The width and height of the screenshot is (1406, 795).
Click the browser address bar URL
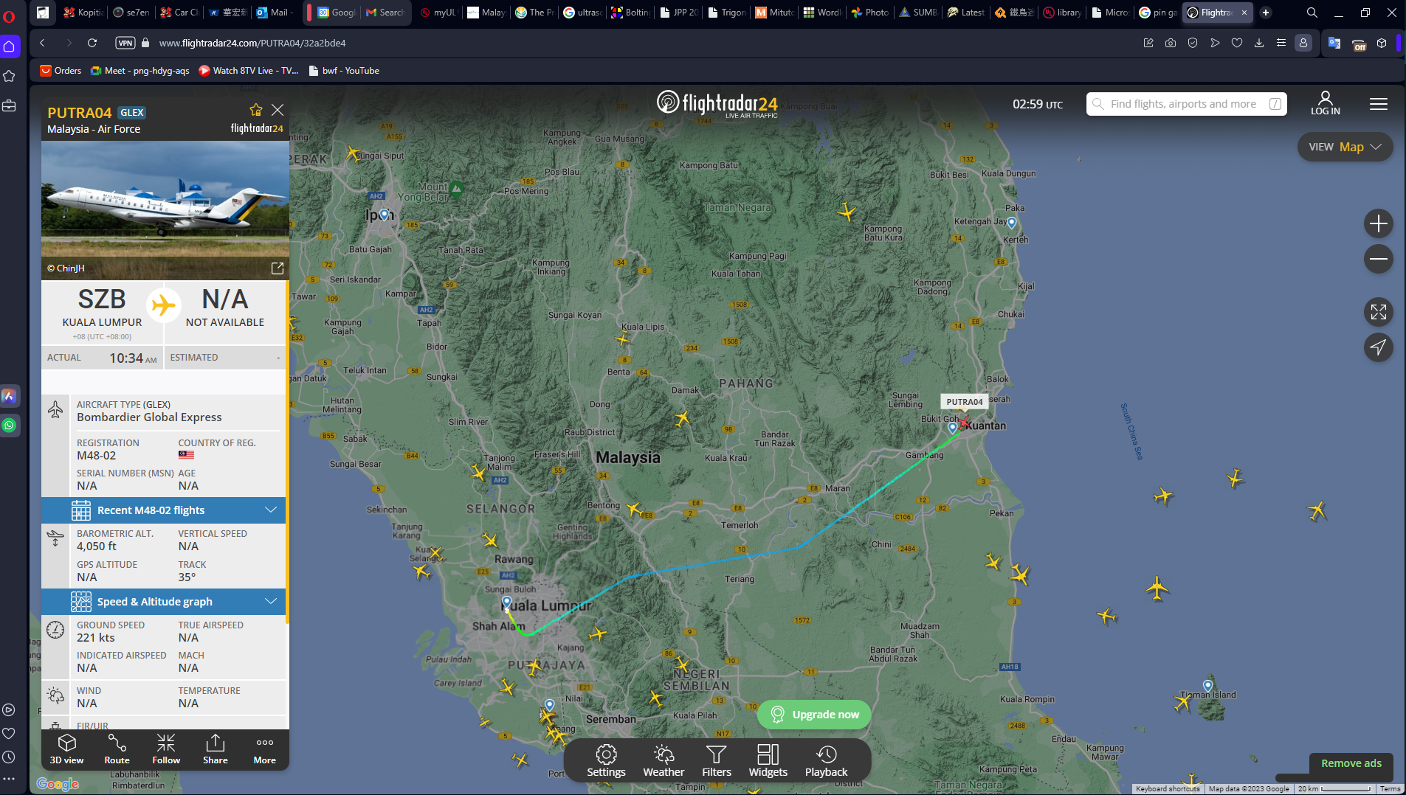point(252,43)
